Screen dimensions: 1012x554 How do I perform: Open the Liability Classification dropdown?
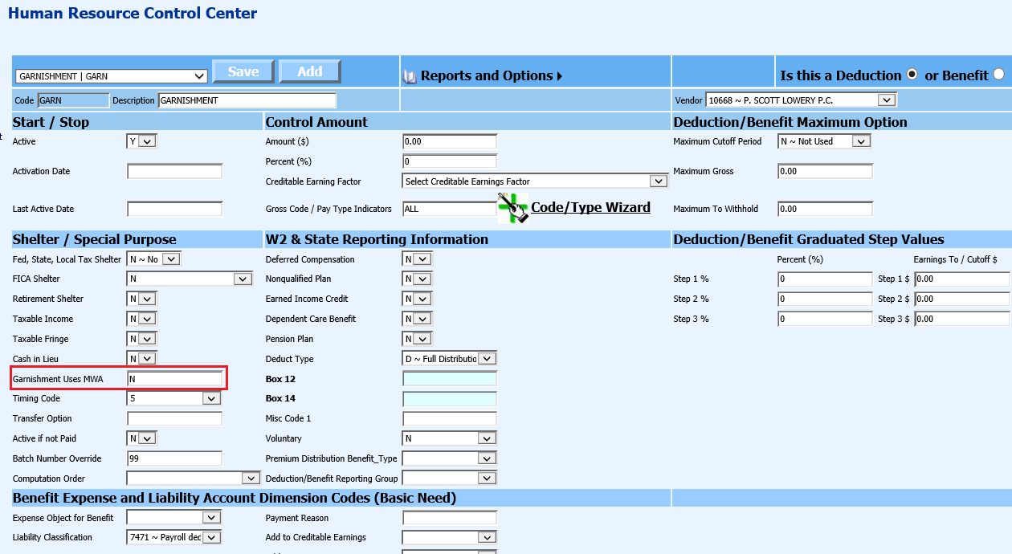click(x=173, y=538)
